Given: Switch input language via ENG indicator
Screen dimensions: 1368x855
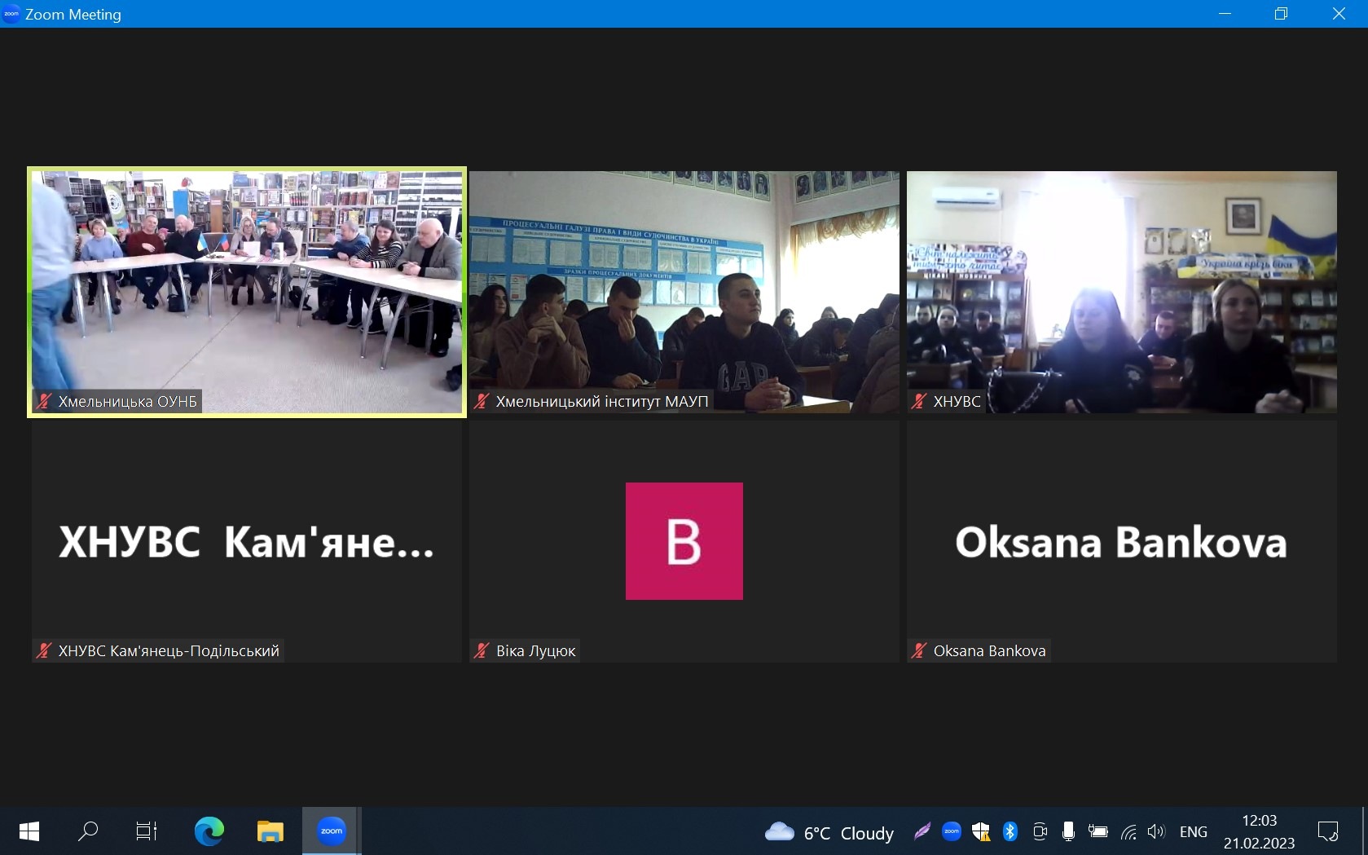Looking at the screenshot, I should tap(1193, 831).
